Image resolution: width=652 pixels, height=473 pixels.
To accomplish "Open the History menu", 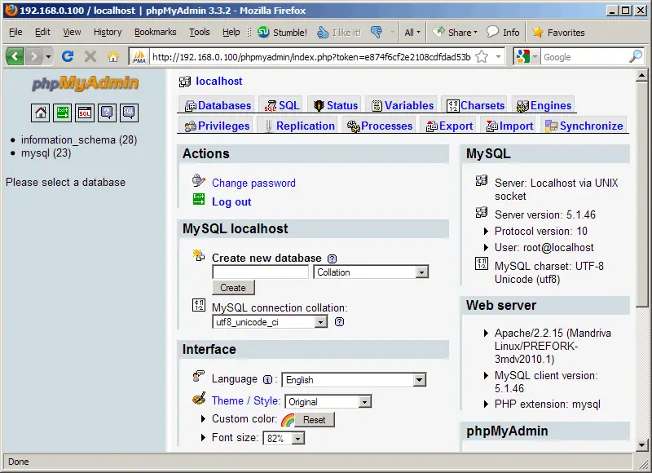I will [x=108, y=32].
